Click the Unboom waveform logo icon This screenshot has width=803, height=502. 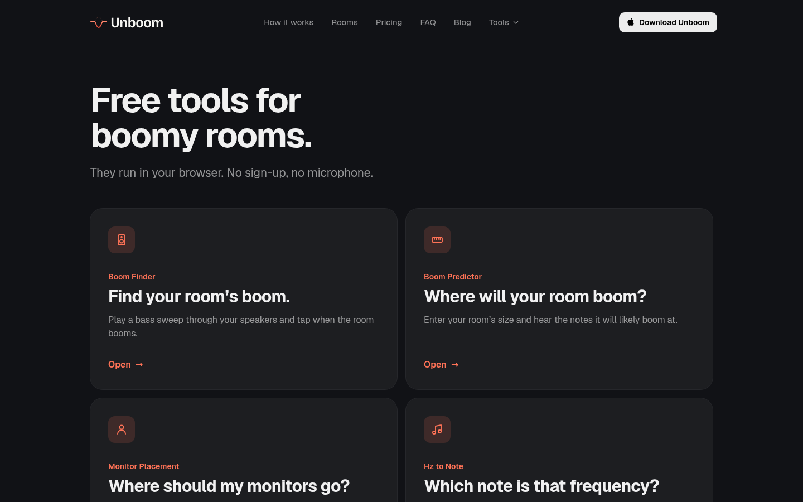99,23
